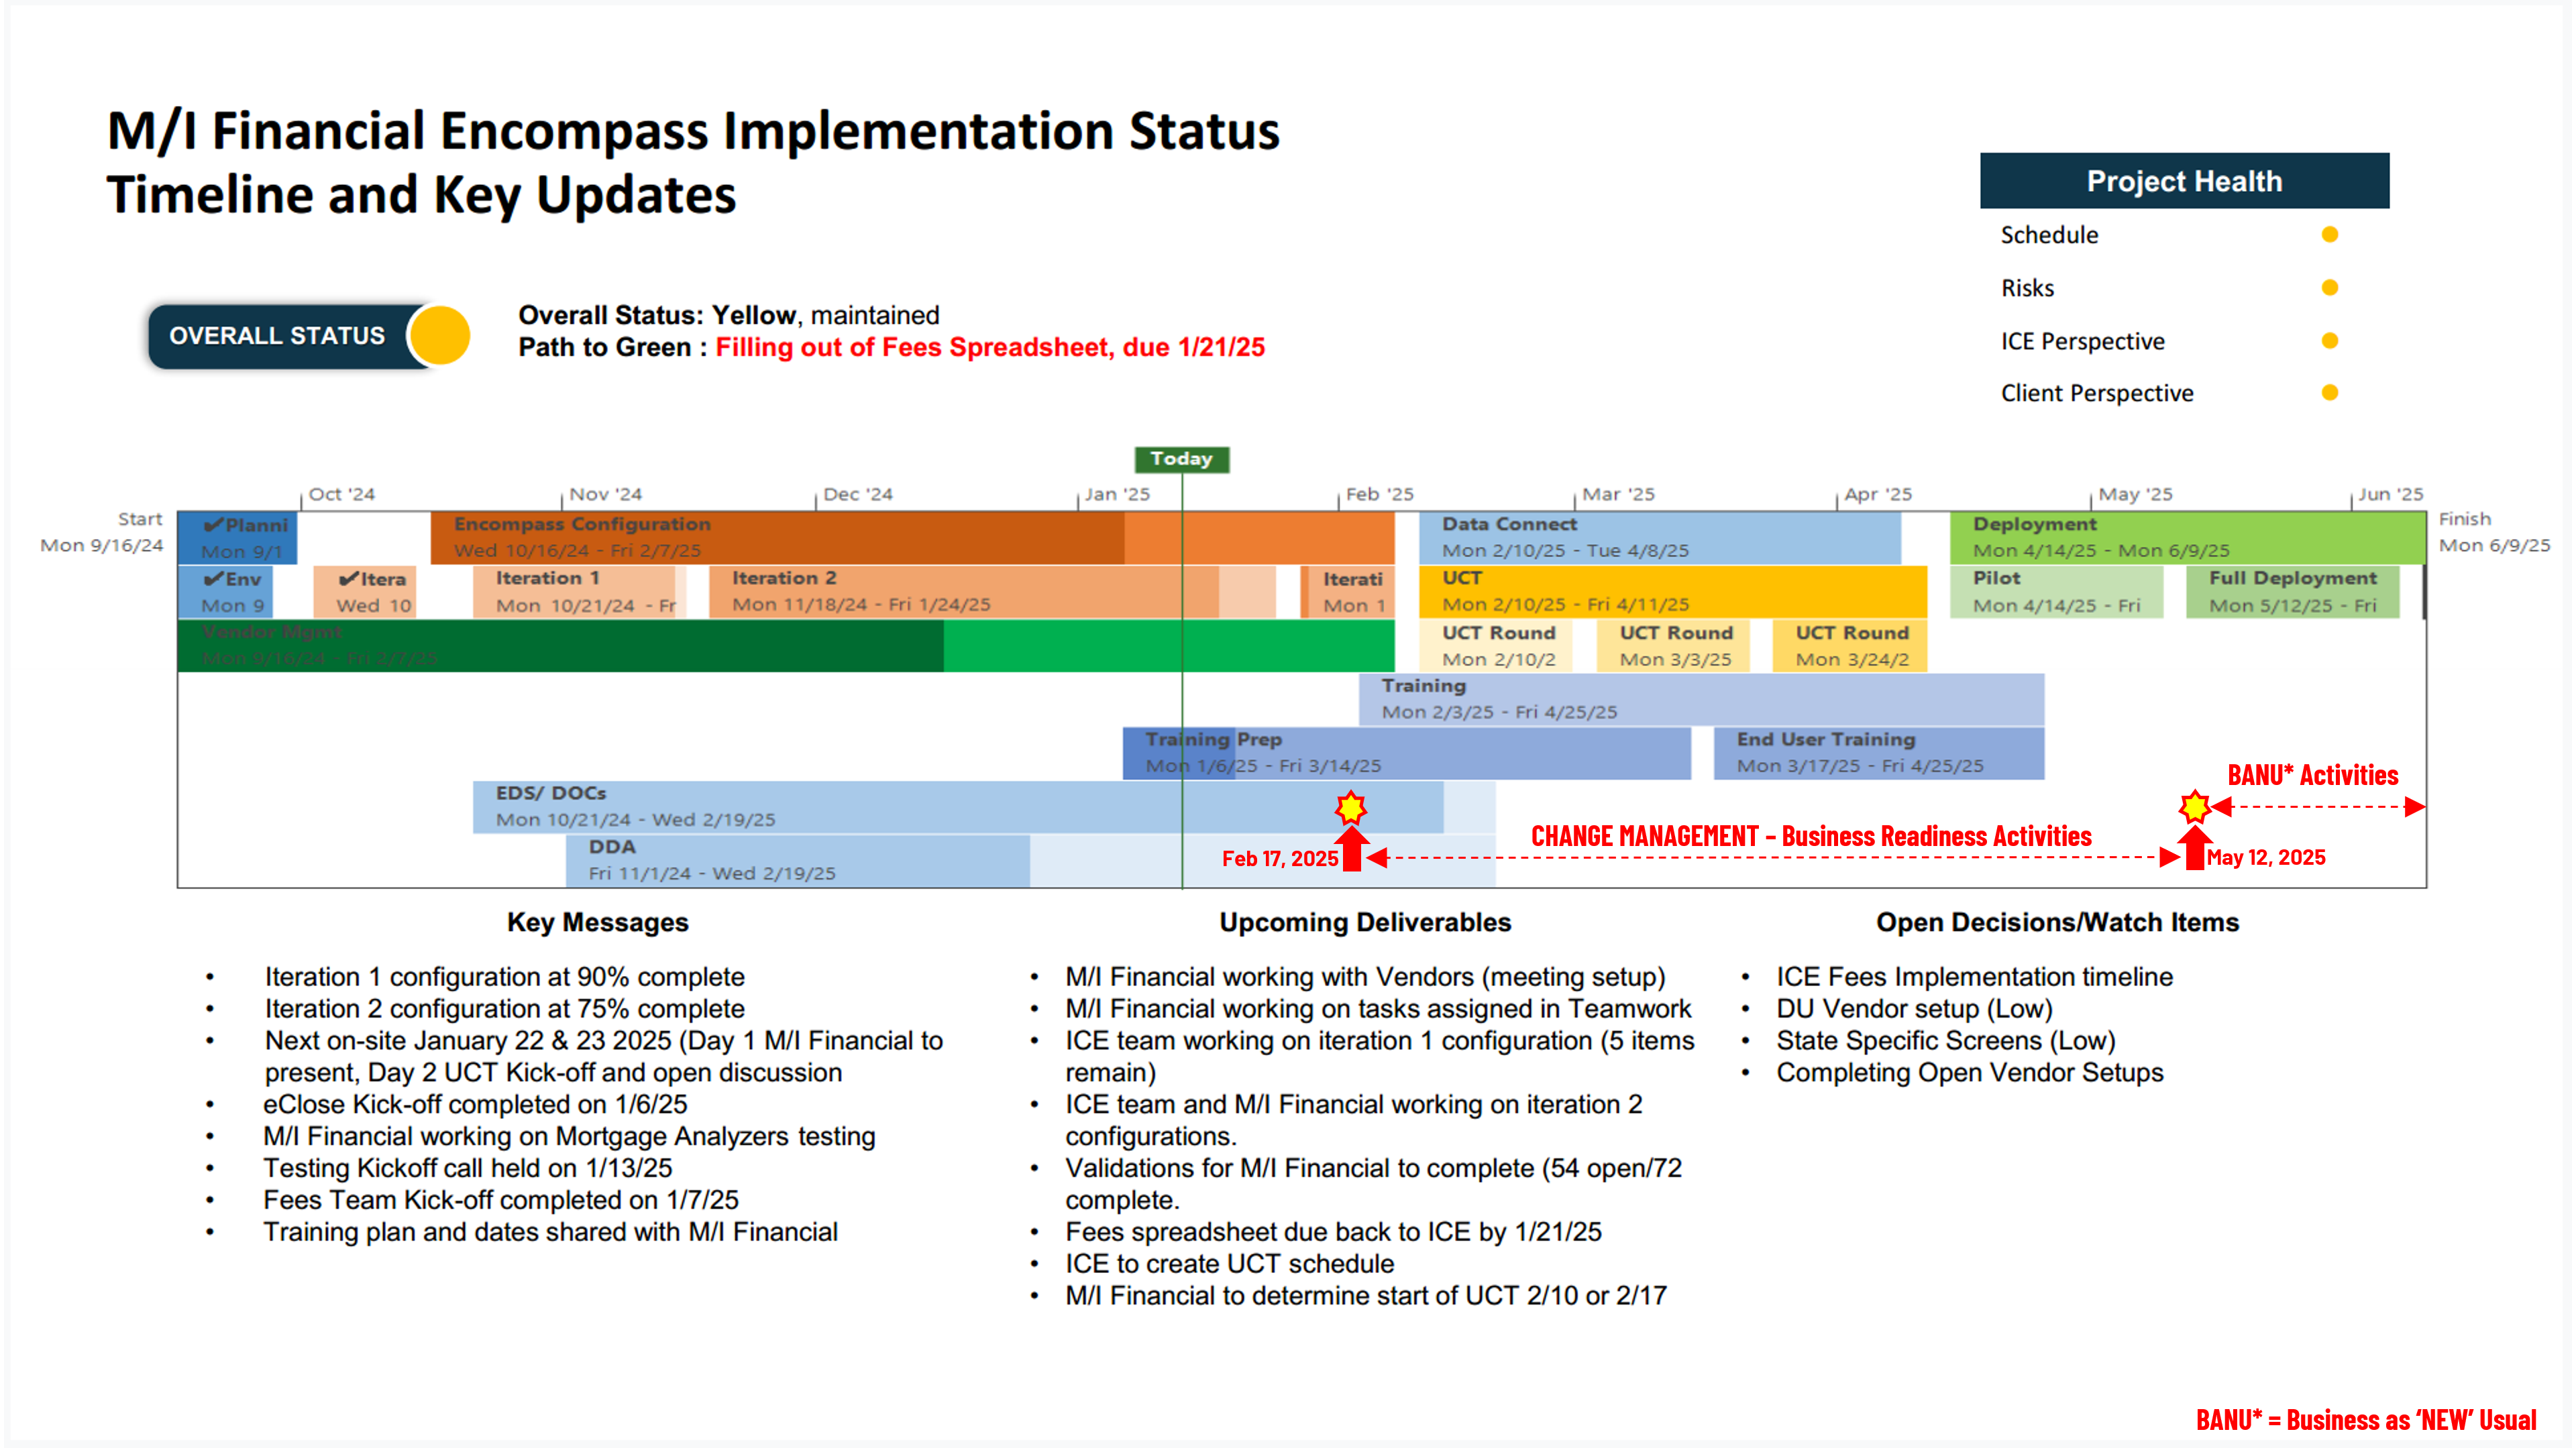2576x1448 pixels.
Task: Click the star marker above Feb 17, 2025
Action: [x=1351, y=807]
